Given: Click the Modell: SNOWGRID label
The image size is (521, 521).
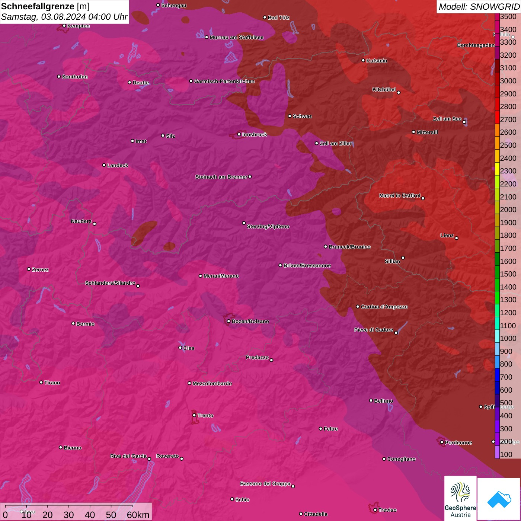Looking at the screenshot, I should pyautogui.click(x=479, y=7).
